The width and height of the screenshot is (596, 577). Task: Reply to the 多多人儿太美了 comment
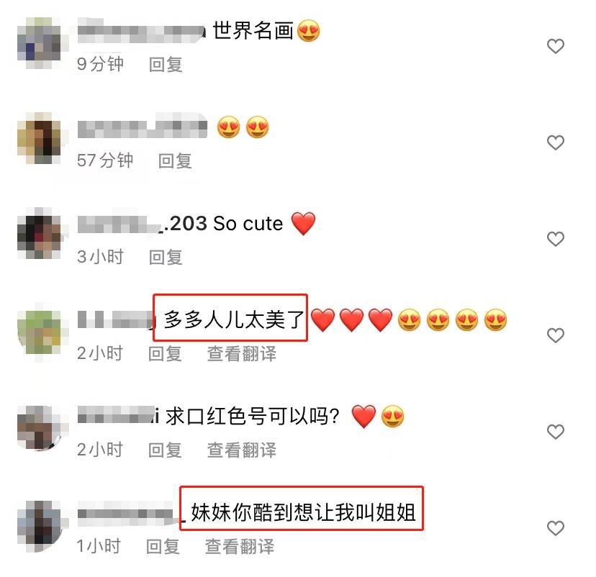165,354
